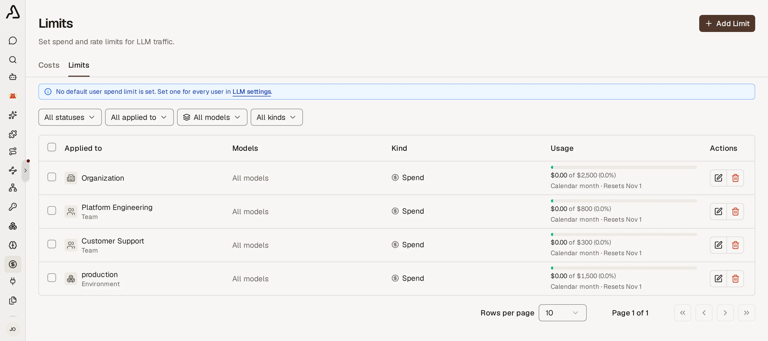Click the Platform Engineering usage progress bar

click(624, 201)
